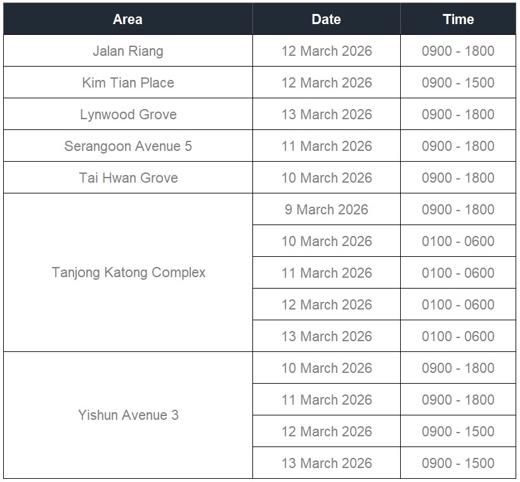Image resolution: width=520 pixels, height=482 pixels.
Task: Select the Kim Tian Place cell
Action: (x=127, y=82)
